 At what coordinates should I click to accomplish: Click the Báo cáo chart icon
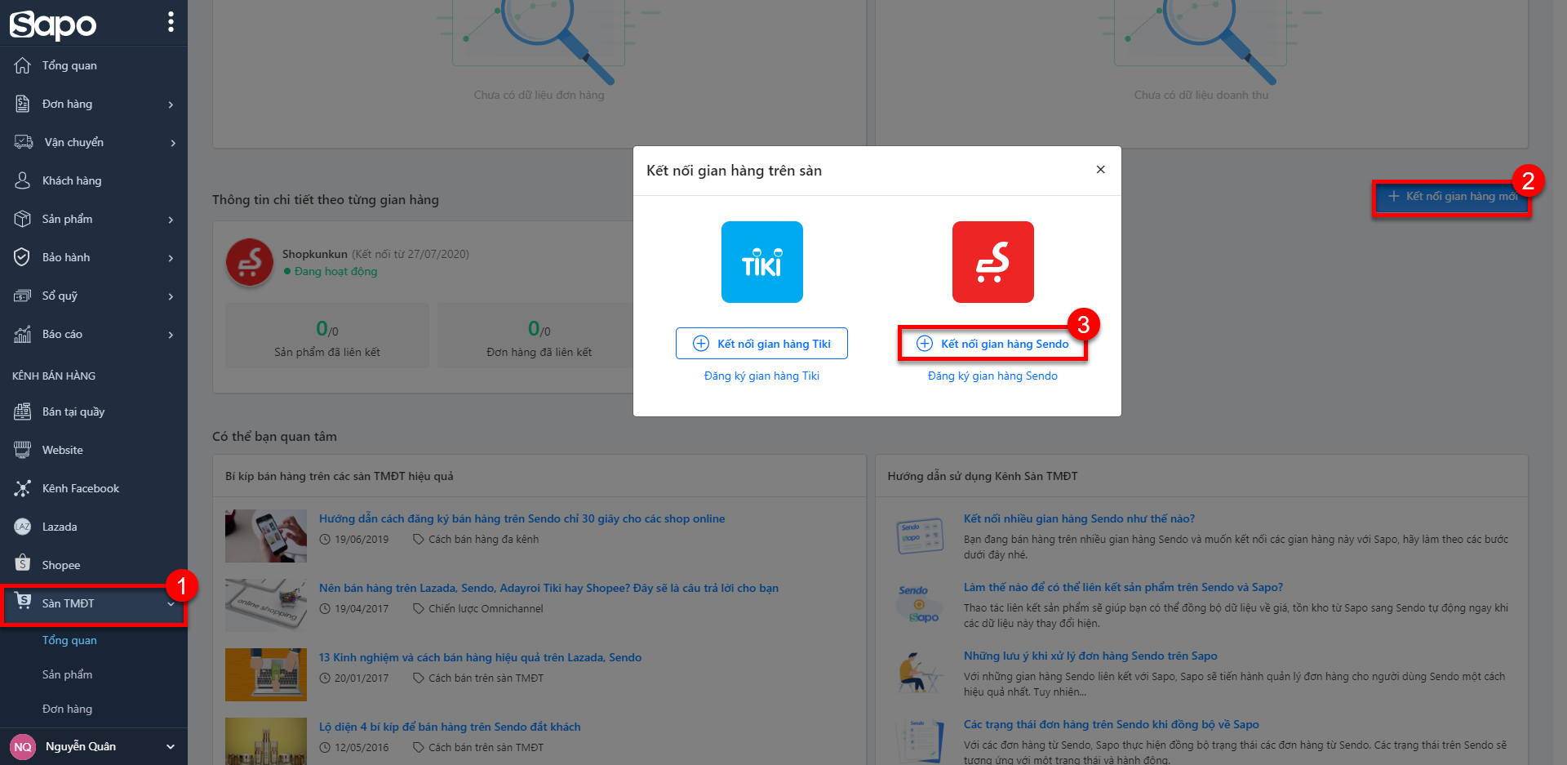click(23, 334)
